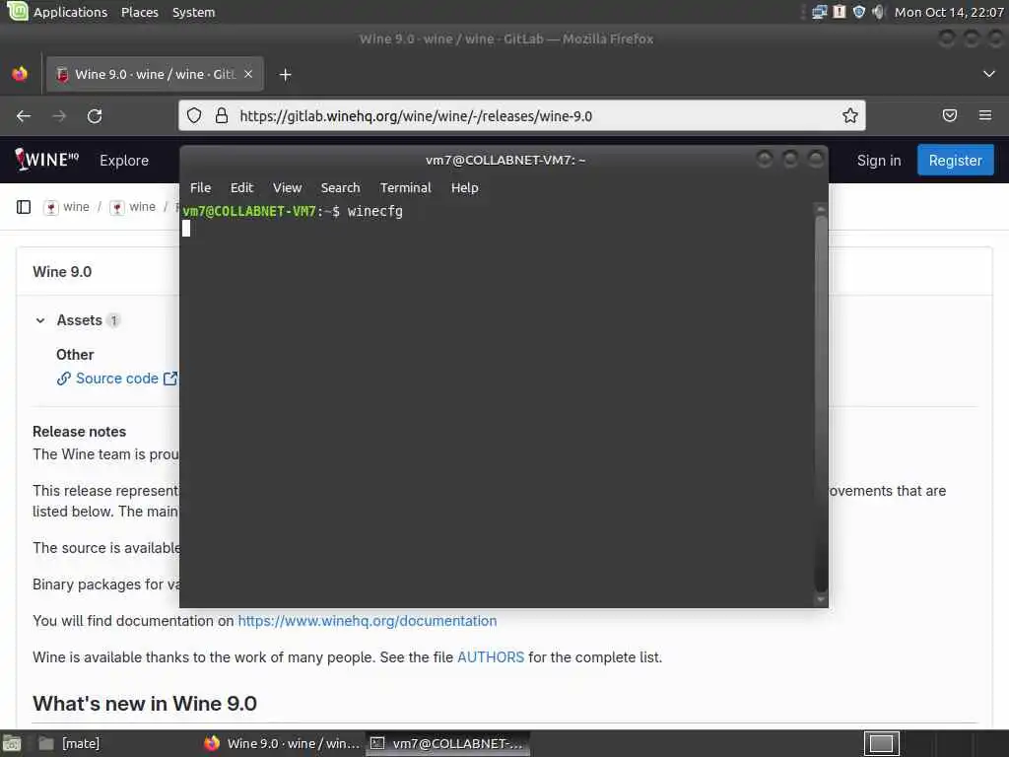Click the volume speaker tray icon
This screenshot has height=757, width=1009.
click(x=878, y=12)
